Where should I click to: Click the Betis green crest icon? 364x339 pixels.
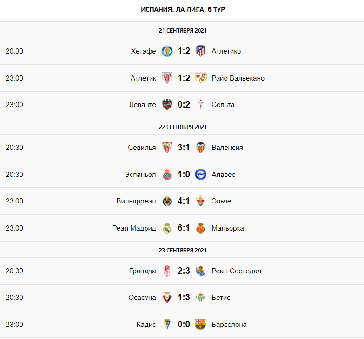200,298
